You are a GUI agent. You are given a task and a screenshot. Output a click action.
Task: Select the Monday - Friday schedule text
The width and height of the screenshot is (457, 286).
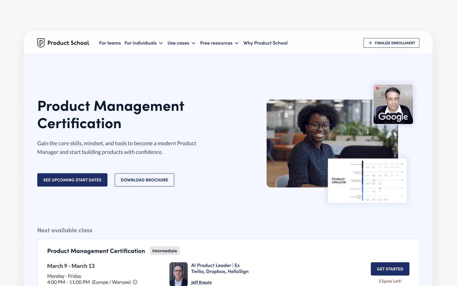click(64, 276)
